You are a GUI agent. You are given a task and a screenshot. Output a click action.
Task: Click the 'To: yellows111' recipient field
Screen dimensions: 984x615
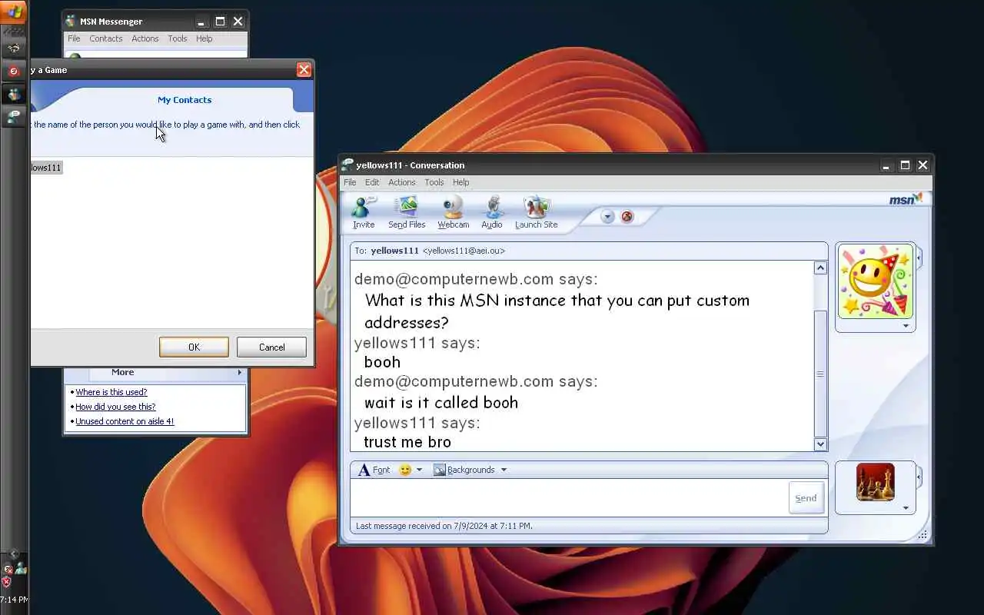click(589, 251)
